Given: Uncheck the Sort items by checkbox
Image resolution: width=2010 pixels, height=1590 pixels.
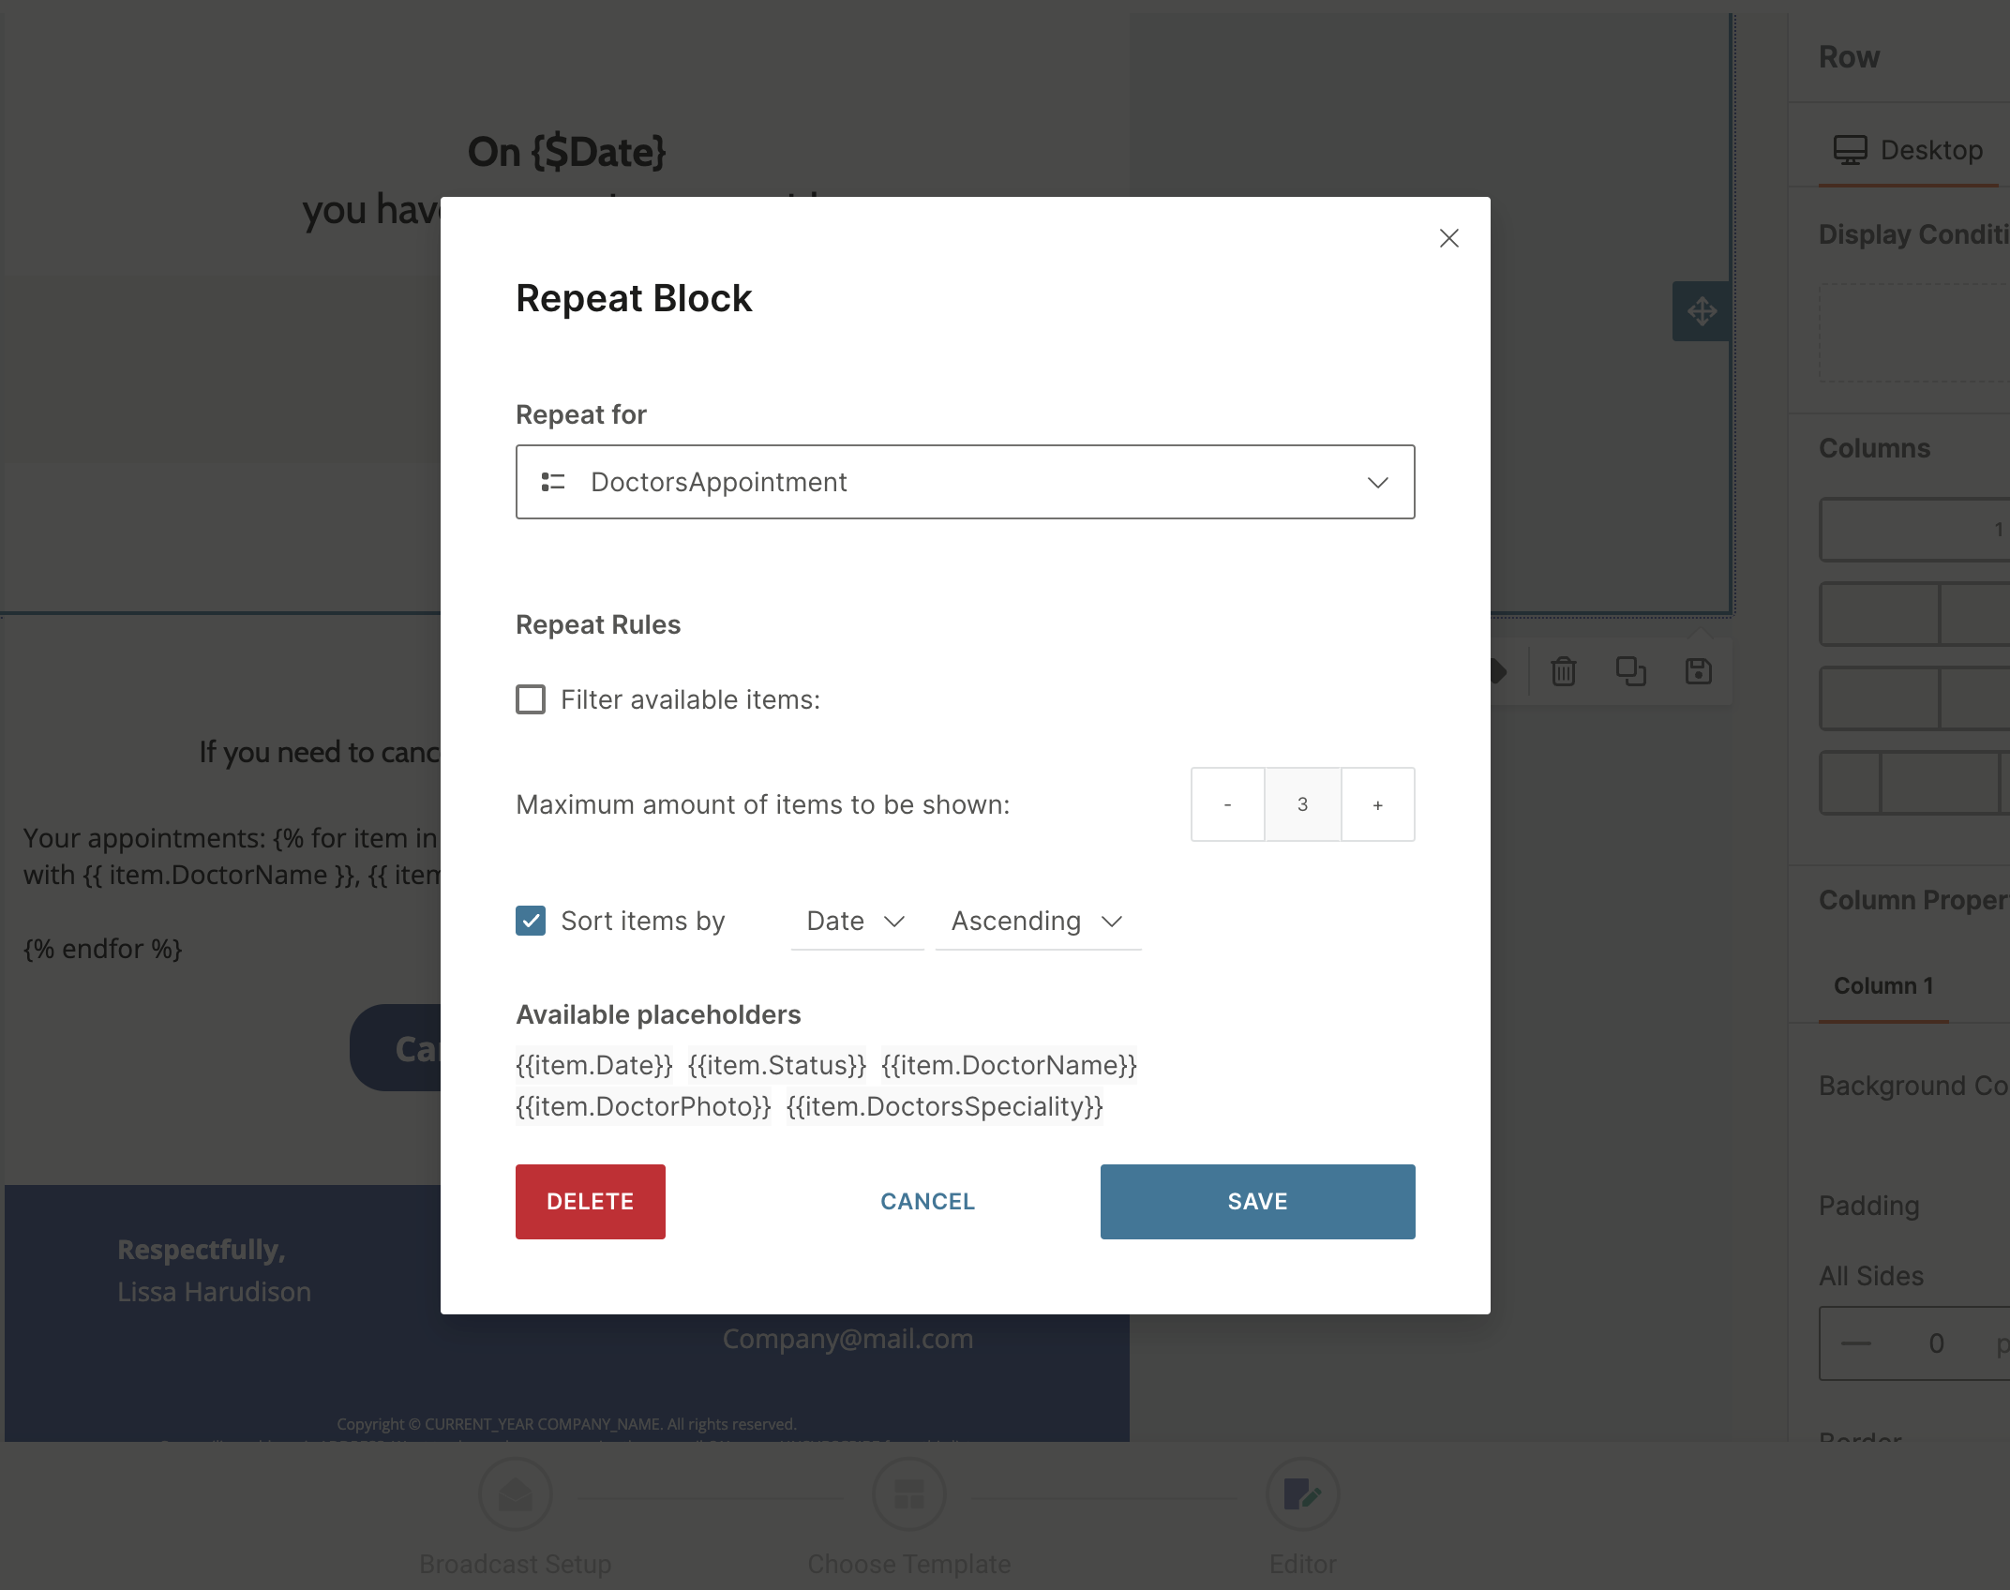Looking at the screenshot, I should coord(531,921).
